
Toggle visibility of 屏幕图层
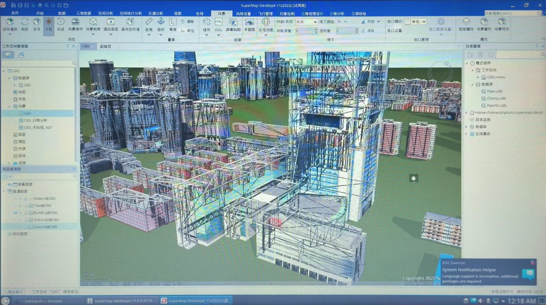tap(10, 184)
